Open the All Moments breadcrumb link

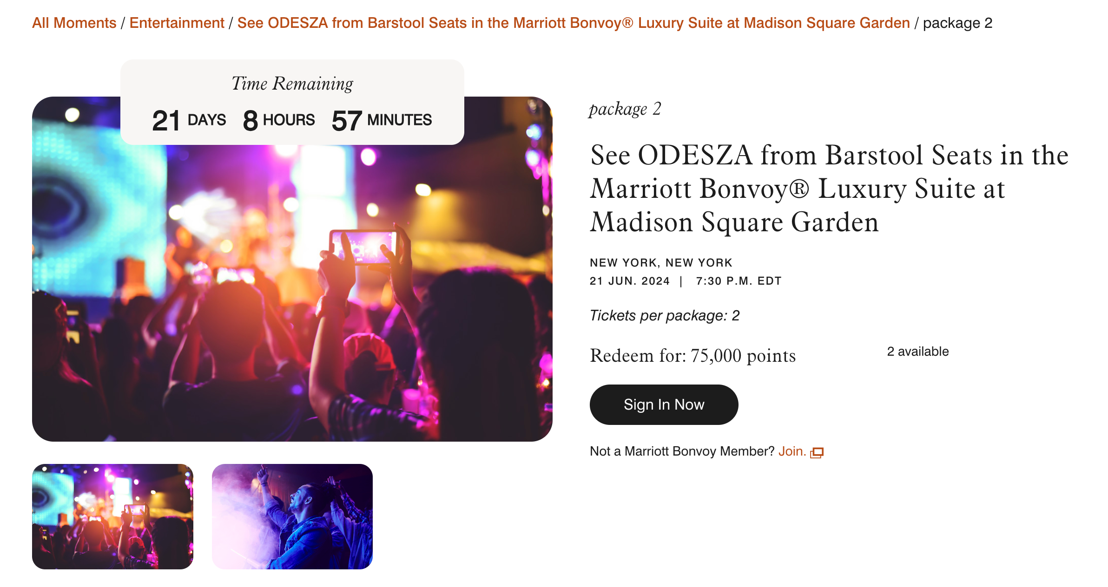click(74, 23)
